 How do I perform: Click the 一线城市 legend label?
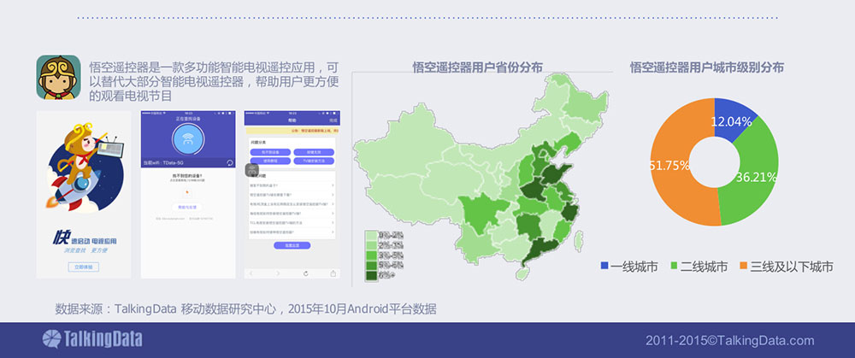[x=634, y=267]
